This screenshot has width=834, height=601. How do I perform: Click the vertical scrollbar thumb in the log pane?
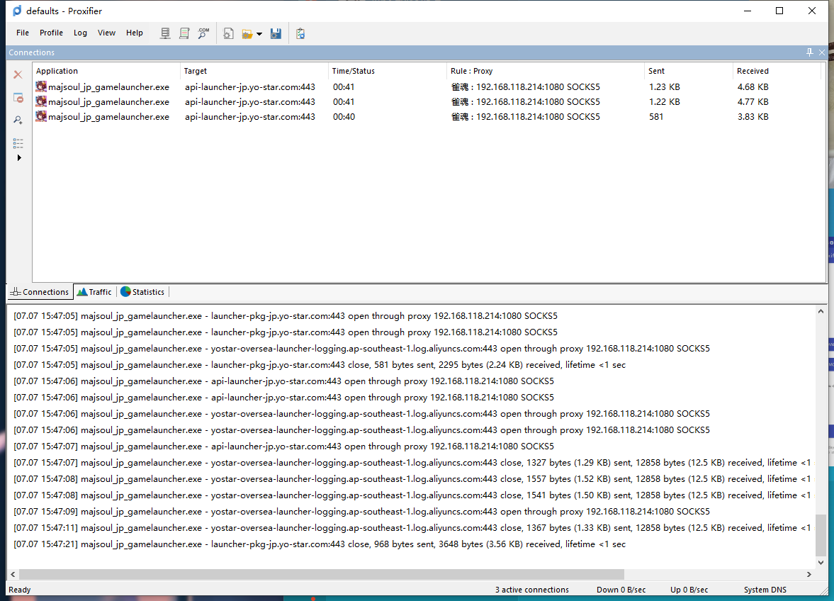point(821,535)
